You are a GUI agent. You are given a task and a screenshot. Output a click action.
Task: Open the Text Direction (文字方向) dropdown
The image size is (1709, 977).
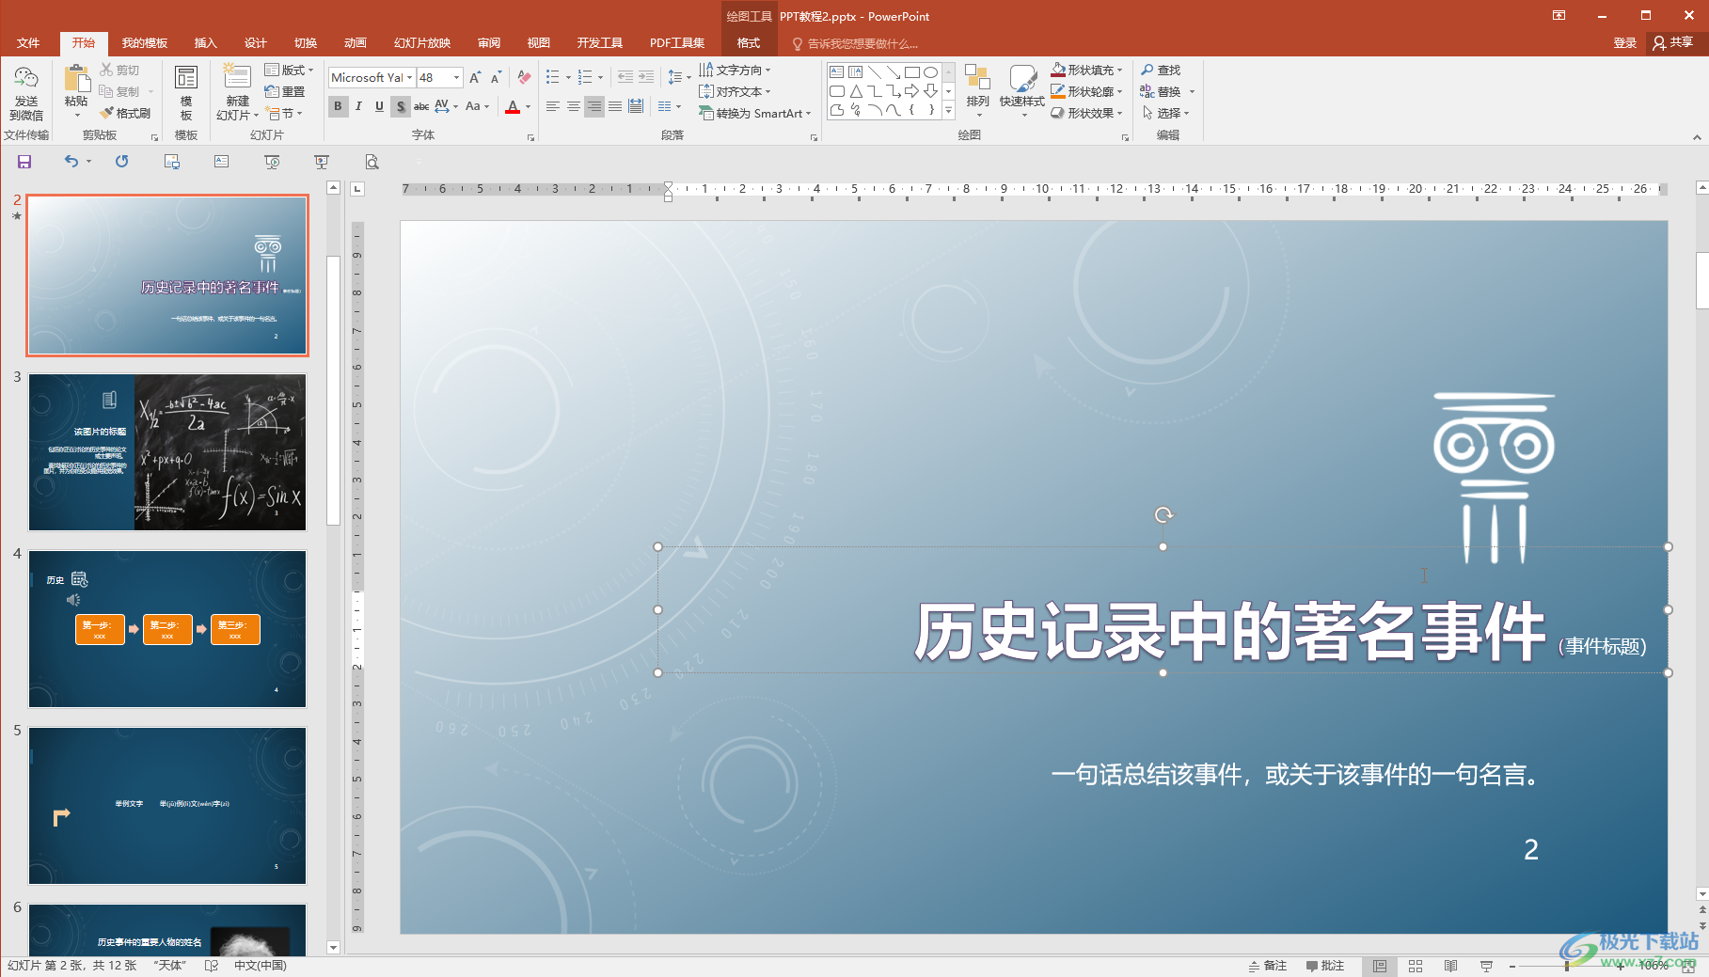coord(735,70)
